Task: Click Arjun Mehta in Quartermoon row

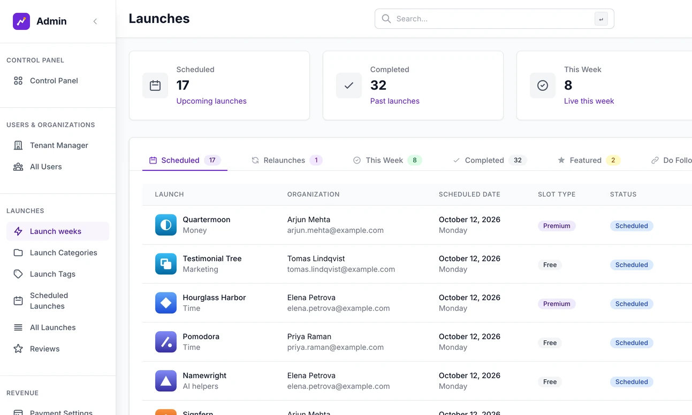Action: point(309,220)
